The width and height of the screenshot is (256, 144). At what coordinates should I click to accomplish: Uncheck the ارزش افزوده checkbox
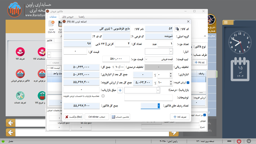[188, 83]
